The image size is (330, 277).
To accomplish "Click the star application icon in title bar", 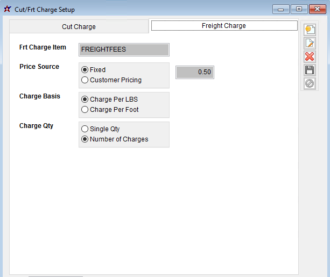I will [8, 9].
